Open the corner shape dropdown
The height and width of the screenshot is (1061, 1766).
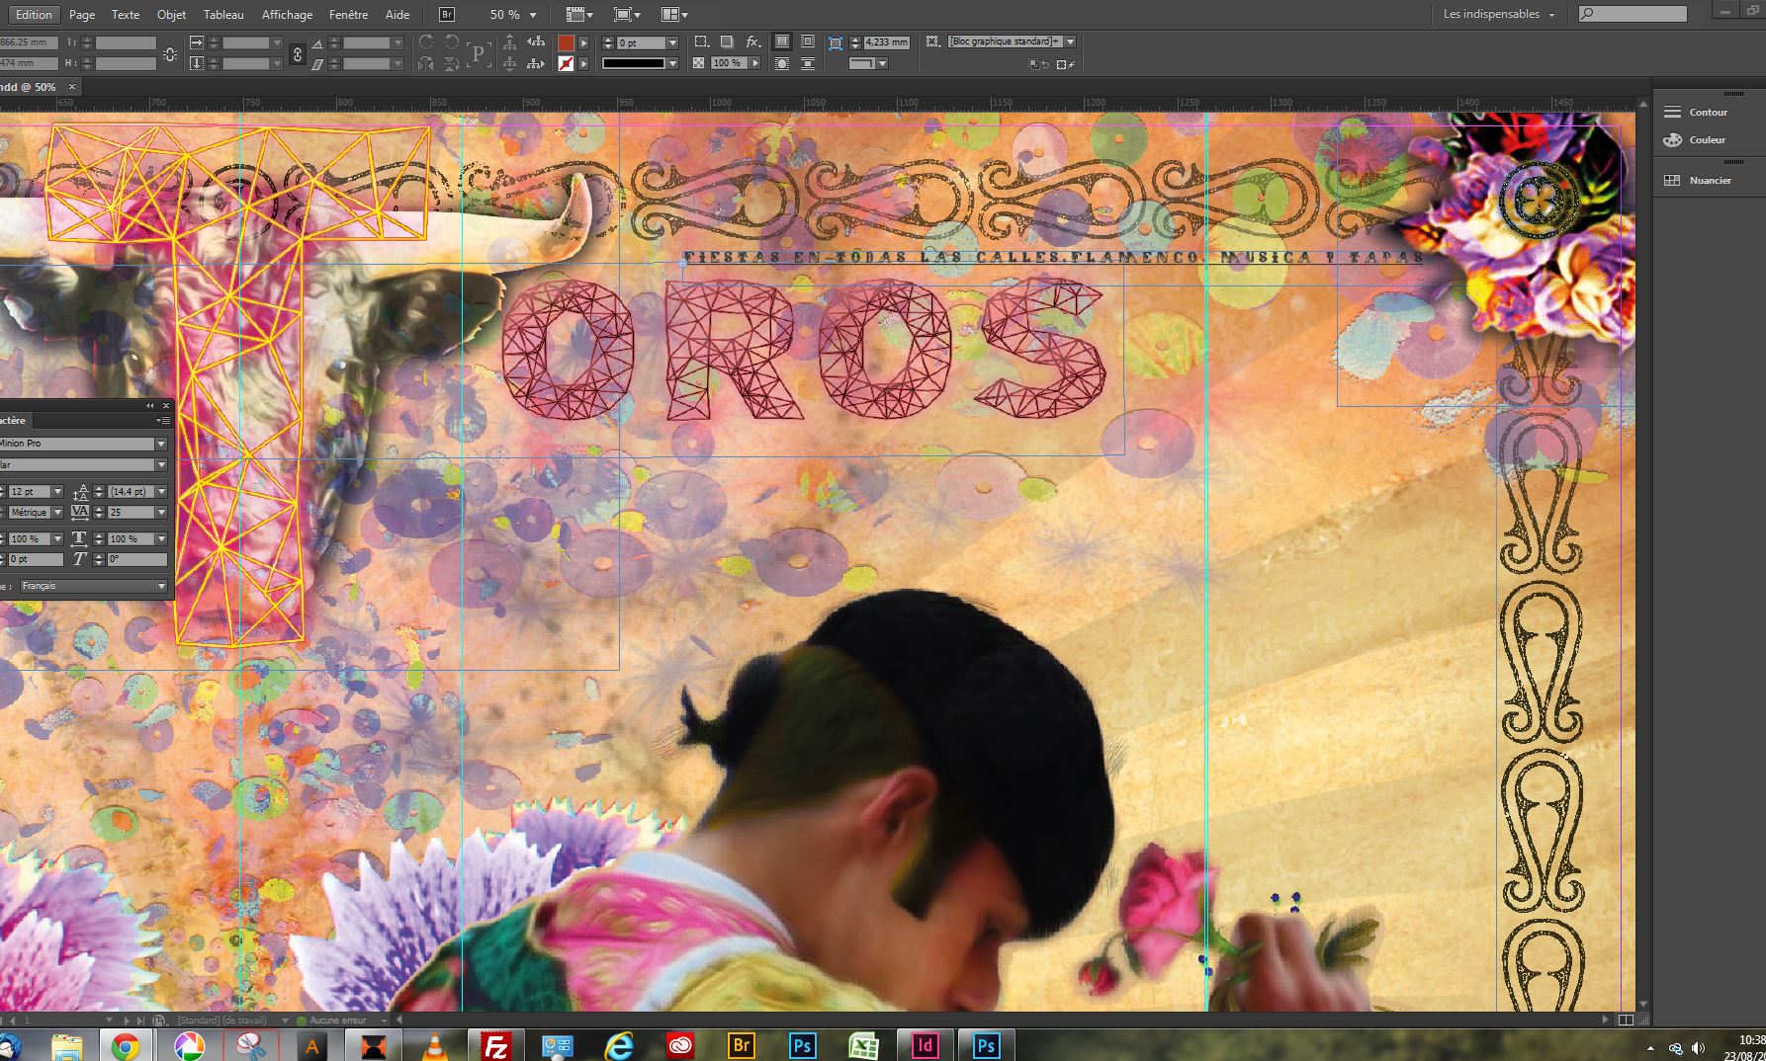[882, 63]
